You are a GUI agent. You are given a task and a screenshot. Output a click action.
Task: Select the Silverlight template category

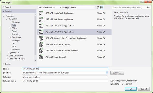pyautogui.click(x=16, y=40)
